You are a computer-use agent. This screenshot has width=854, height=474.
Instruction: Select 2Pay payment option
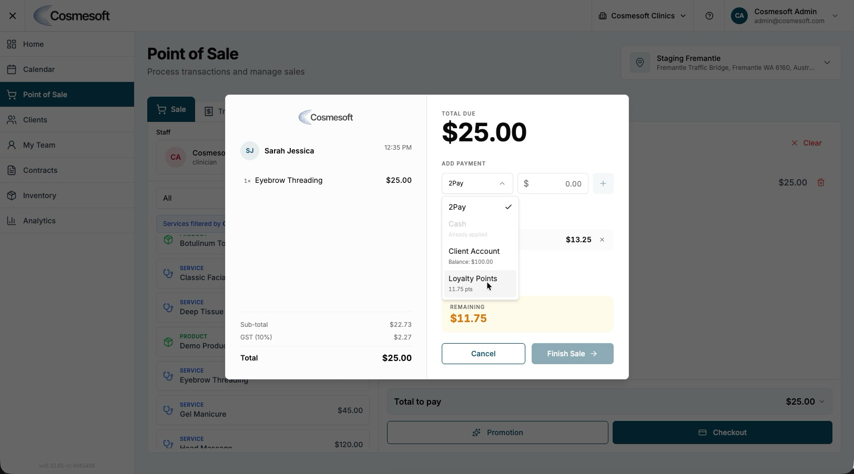click(x=480, y=207)
